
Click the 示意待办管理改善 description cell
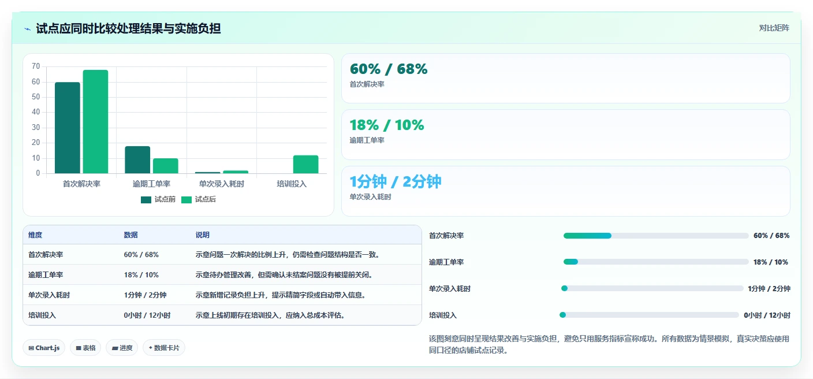284,275
